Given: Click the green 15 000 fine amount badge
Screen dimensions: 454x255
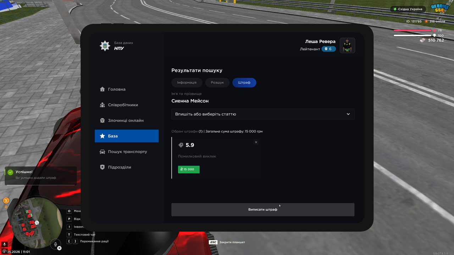Looking at the screenshot, I should (189, 169).
